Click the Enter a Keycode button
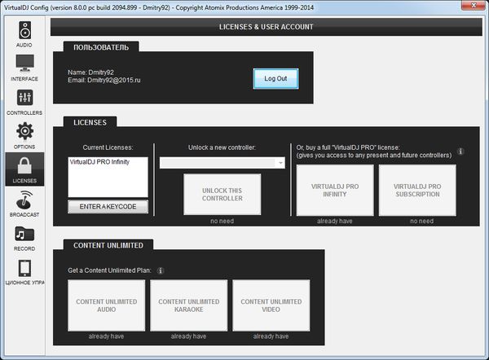The height and width of the screenshot is (360, 489). click(108, 207)
